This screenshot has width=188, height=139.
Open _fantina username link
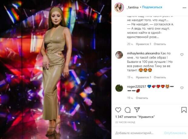tap(133, 8)
